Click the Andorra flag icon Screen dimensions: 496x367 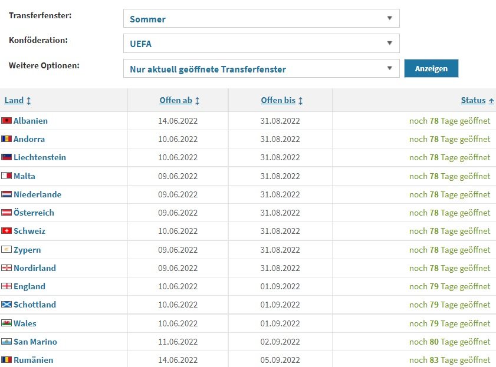6,139
